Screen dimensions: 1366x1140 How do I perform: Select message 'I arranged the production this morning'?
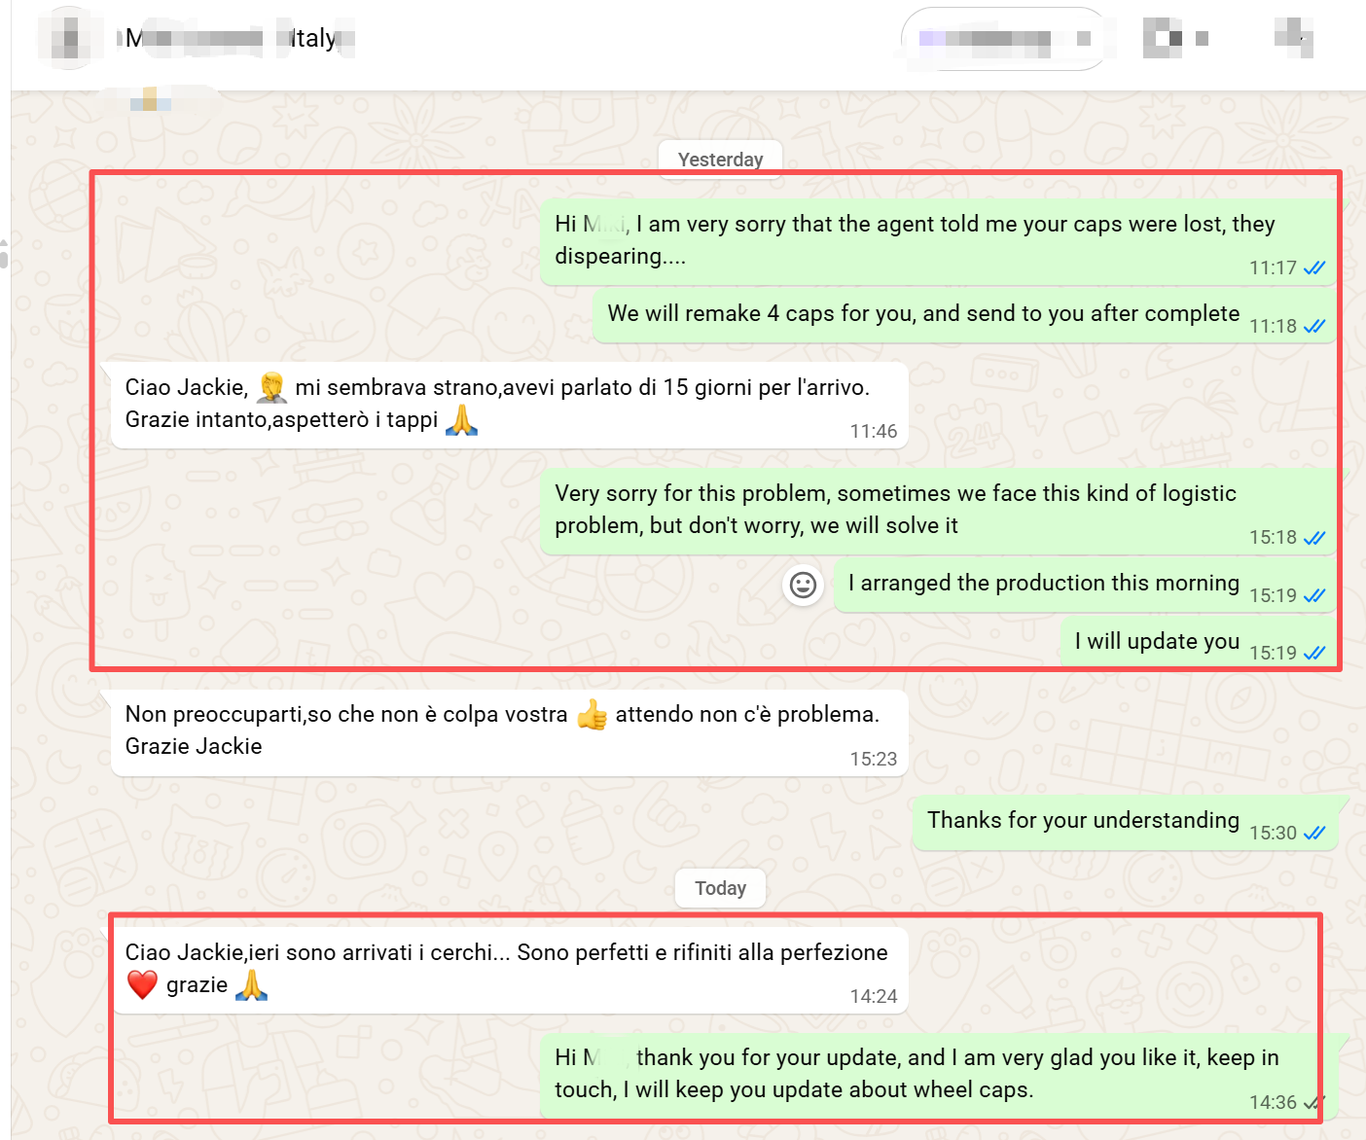click(x=1085, y=584)
